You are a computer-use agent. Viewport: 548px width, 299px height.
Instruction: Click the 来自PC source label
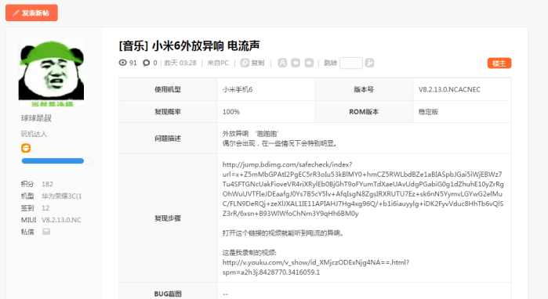click(x=218, y=63)
